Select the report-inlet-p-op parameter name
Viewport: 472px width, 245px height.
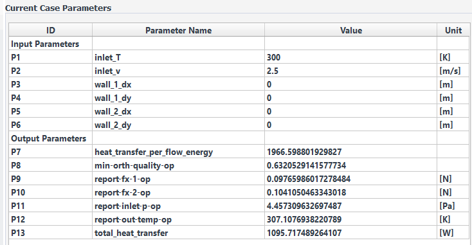[178, 206]
